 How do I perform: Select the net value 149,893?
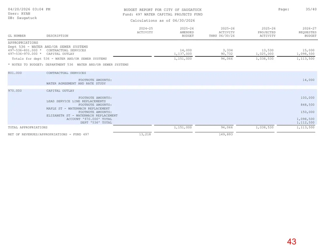(226, 135)
